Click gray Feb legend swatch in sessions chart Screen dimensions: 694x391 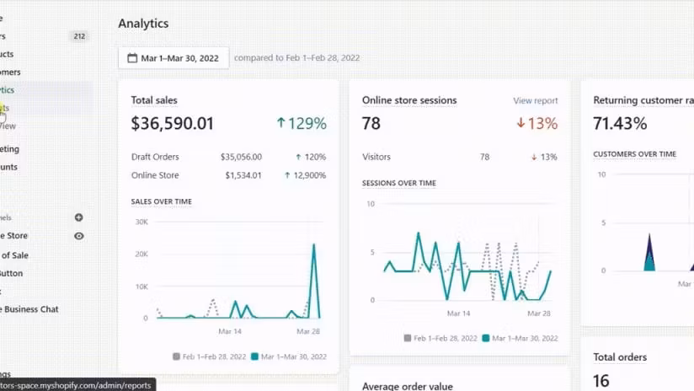(x=408, y=338)
